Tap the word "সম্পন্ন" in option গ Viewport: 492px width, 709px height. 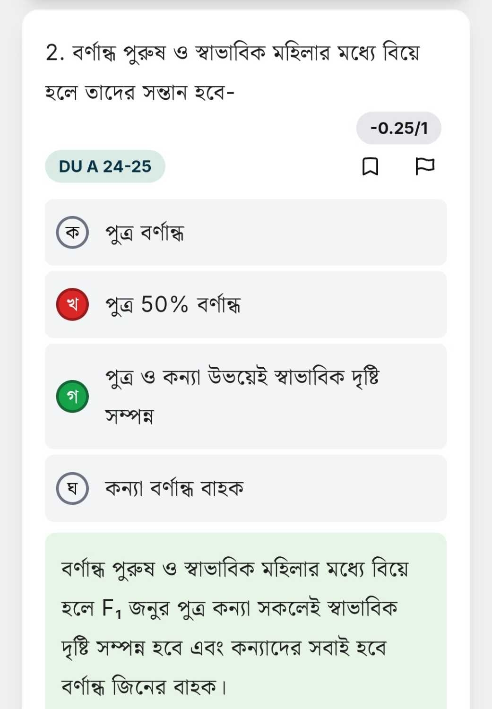(129, 416)
